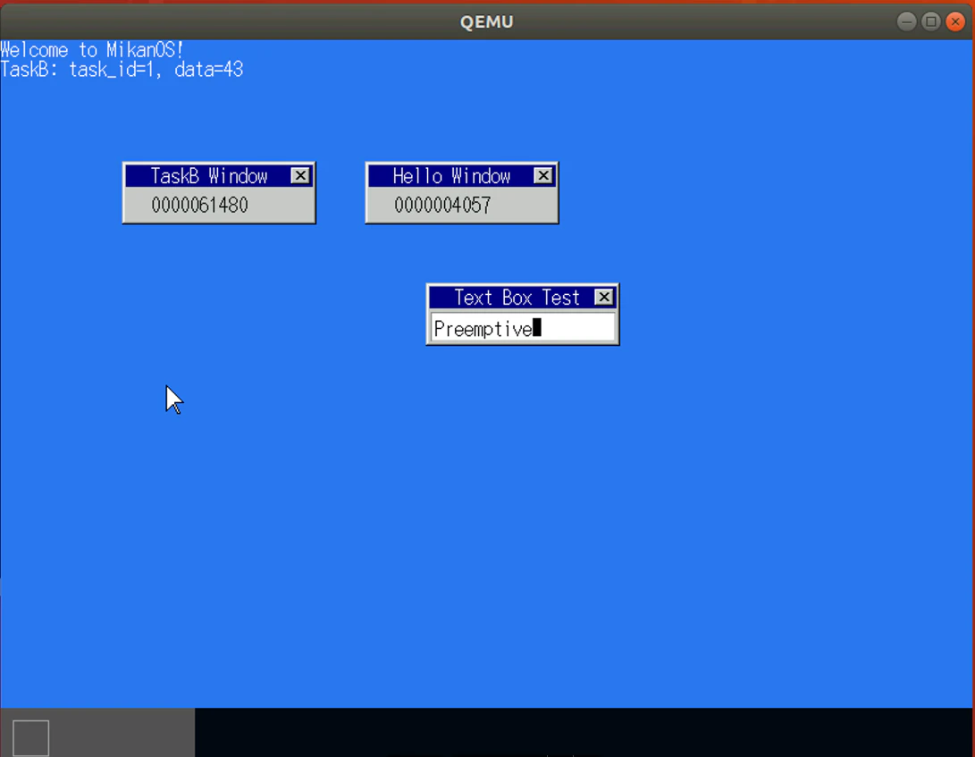Select the TaskB Window title bar

click(x=219, y=176)
